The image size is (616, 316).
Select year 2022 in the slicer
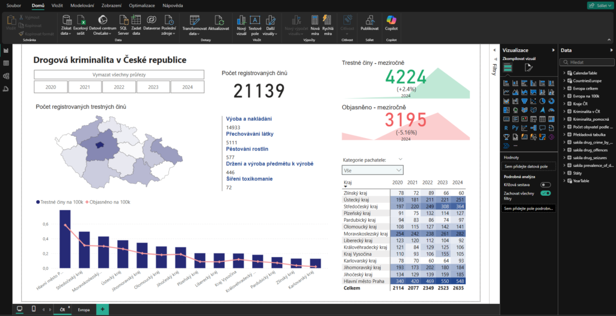pos(119,87)
